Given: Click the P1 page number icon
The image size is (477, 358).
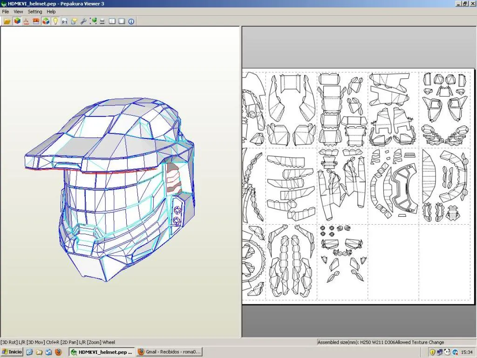Looking at the screenshot, I should click(65, 21).
